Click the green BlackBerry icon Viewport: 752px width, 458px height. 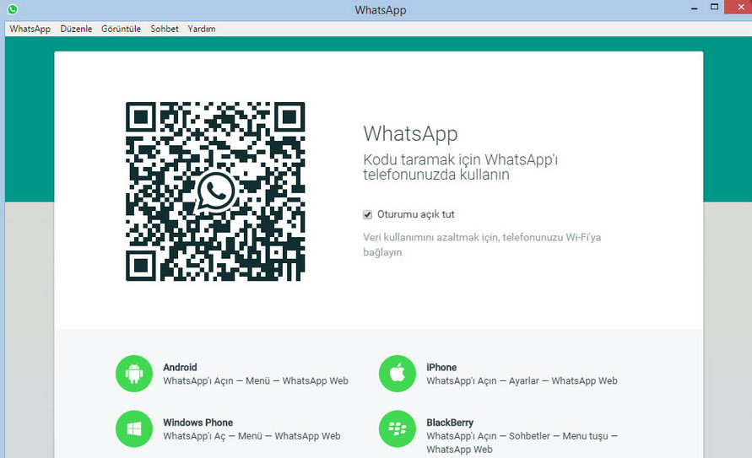398,428
